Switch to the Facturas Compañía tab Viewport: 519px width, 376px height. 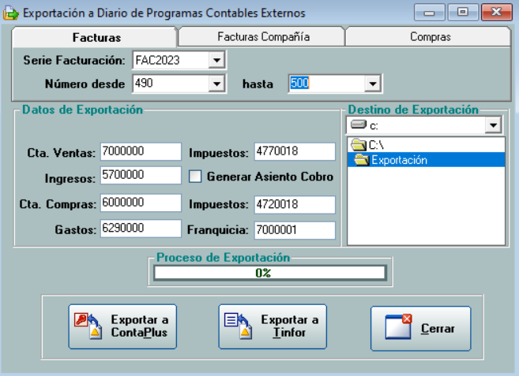pyautogui.click(x=262, y=37)
